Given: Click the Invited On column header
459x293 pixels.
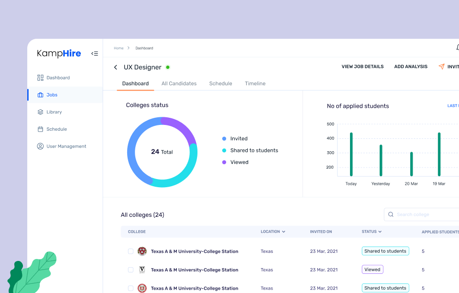Looking at the screenshot, I should tap(321, 231).
